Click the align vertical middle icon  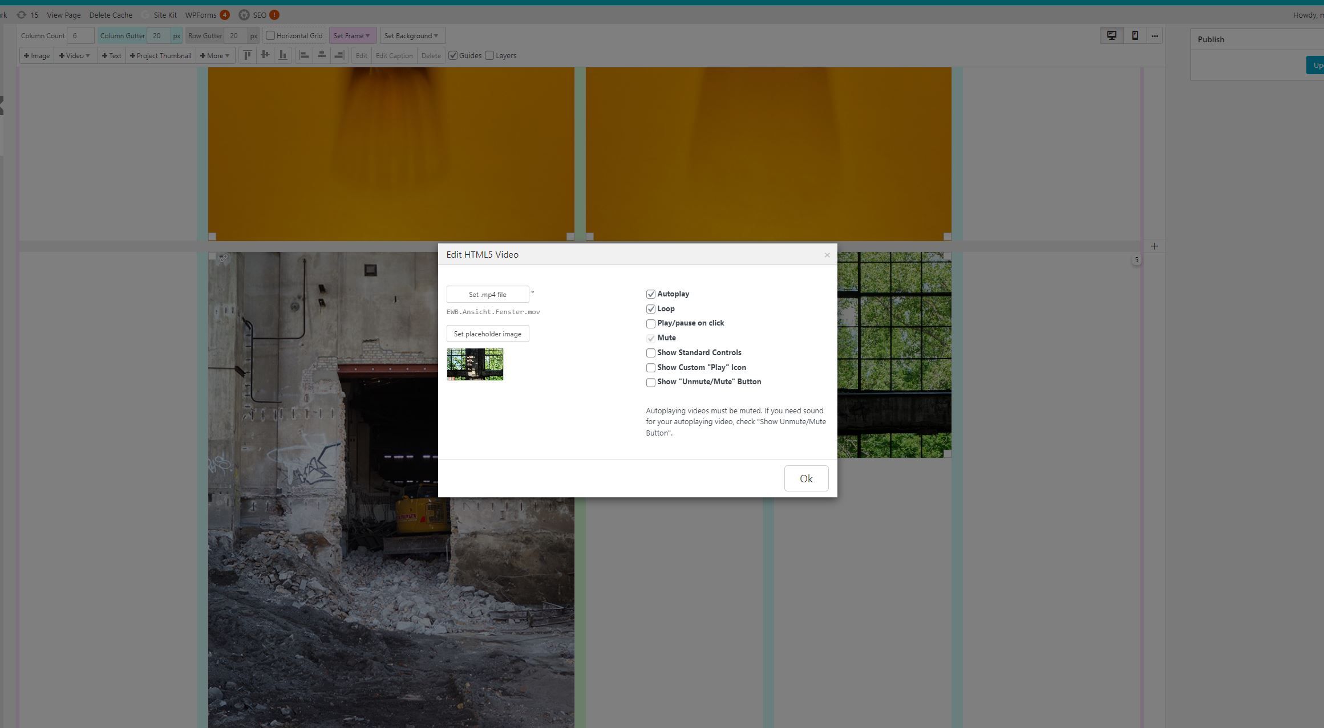tap(265, 55)
